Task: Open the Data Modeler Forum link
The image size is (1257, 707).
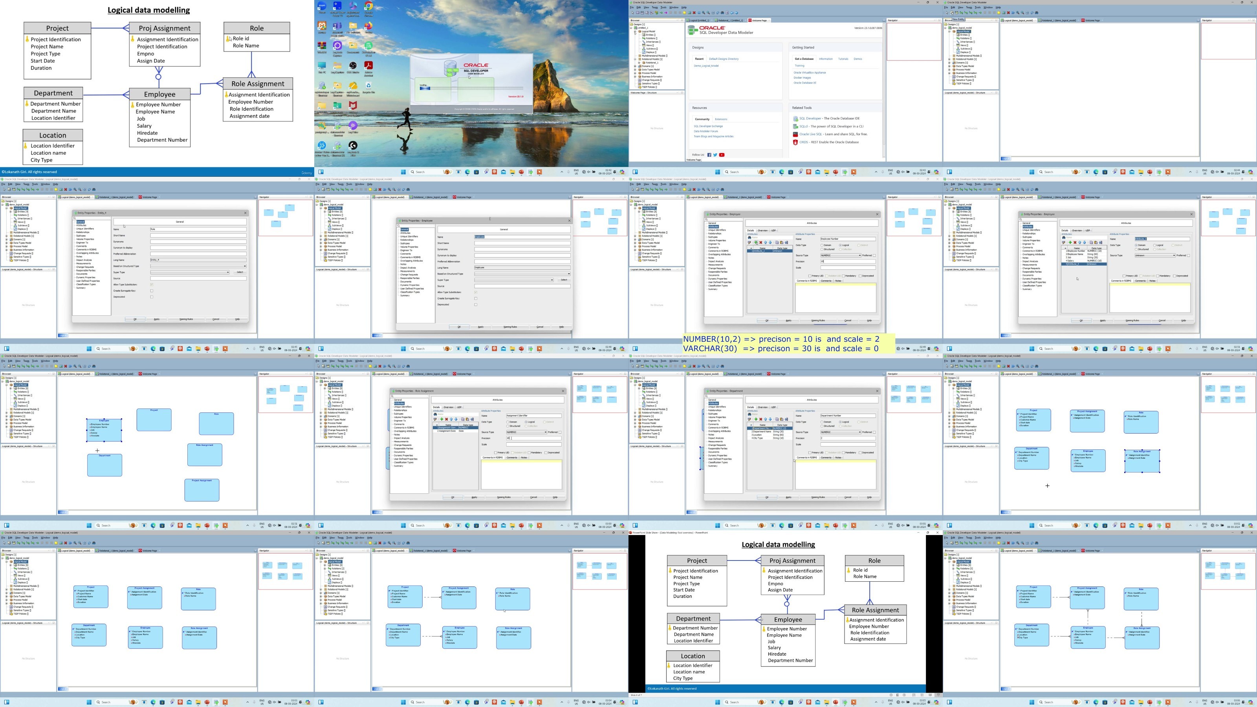Action: coord(705,131)
